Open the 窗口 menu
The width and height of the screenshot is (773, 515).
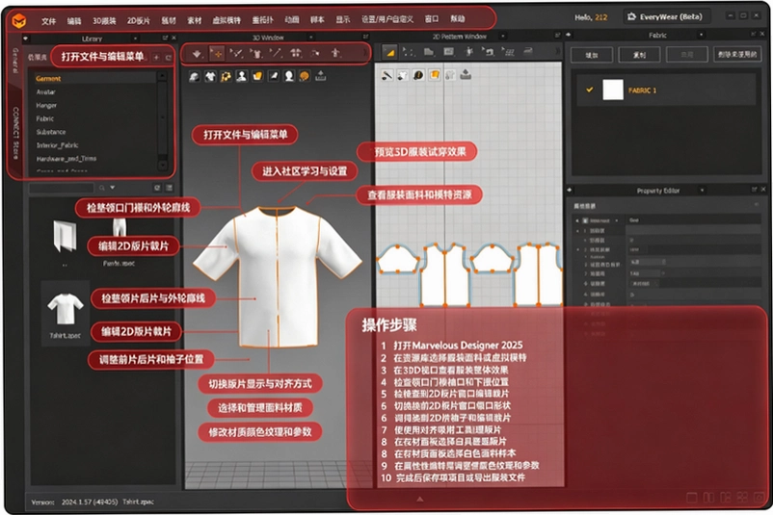point(432,18)
